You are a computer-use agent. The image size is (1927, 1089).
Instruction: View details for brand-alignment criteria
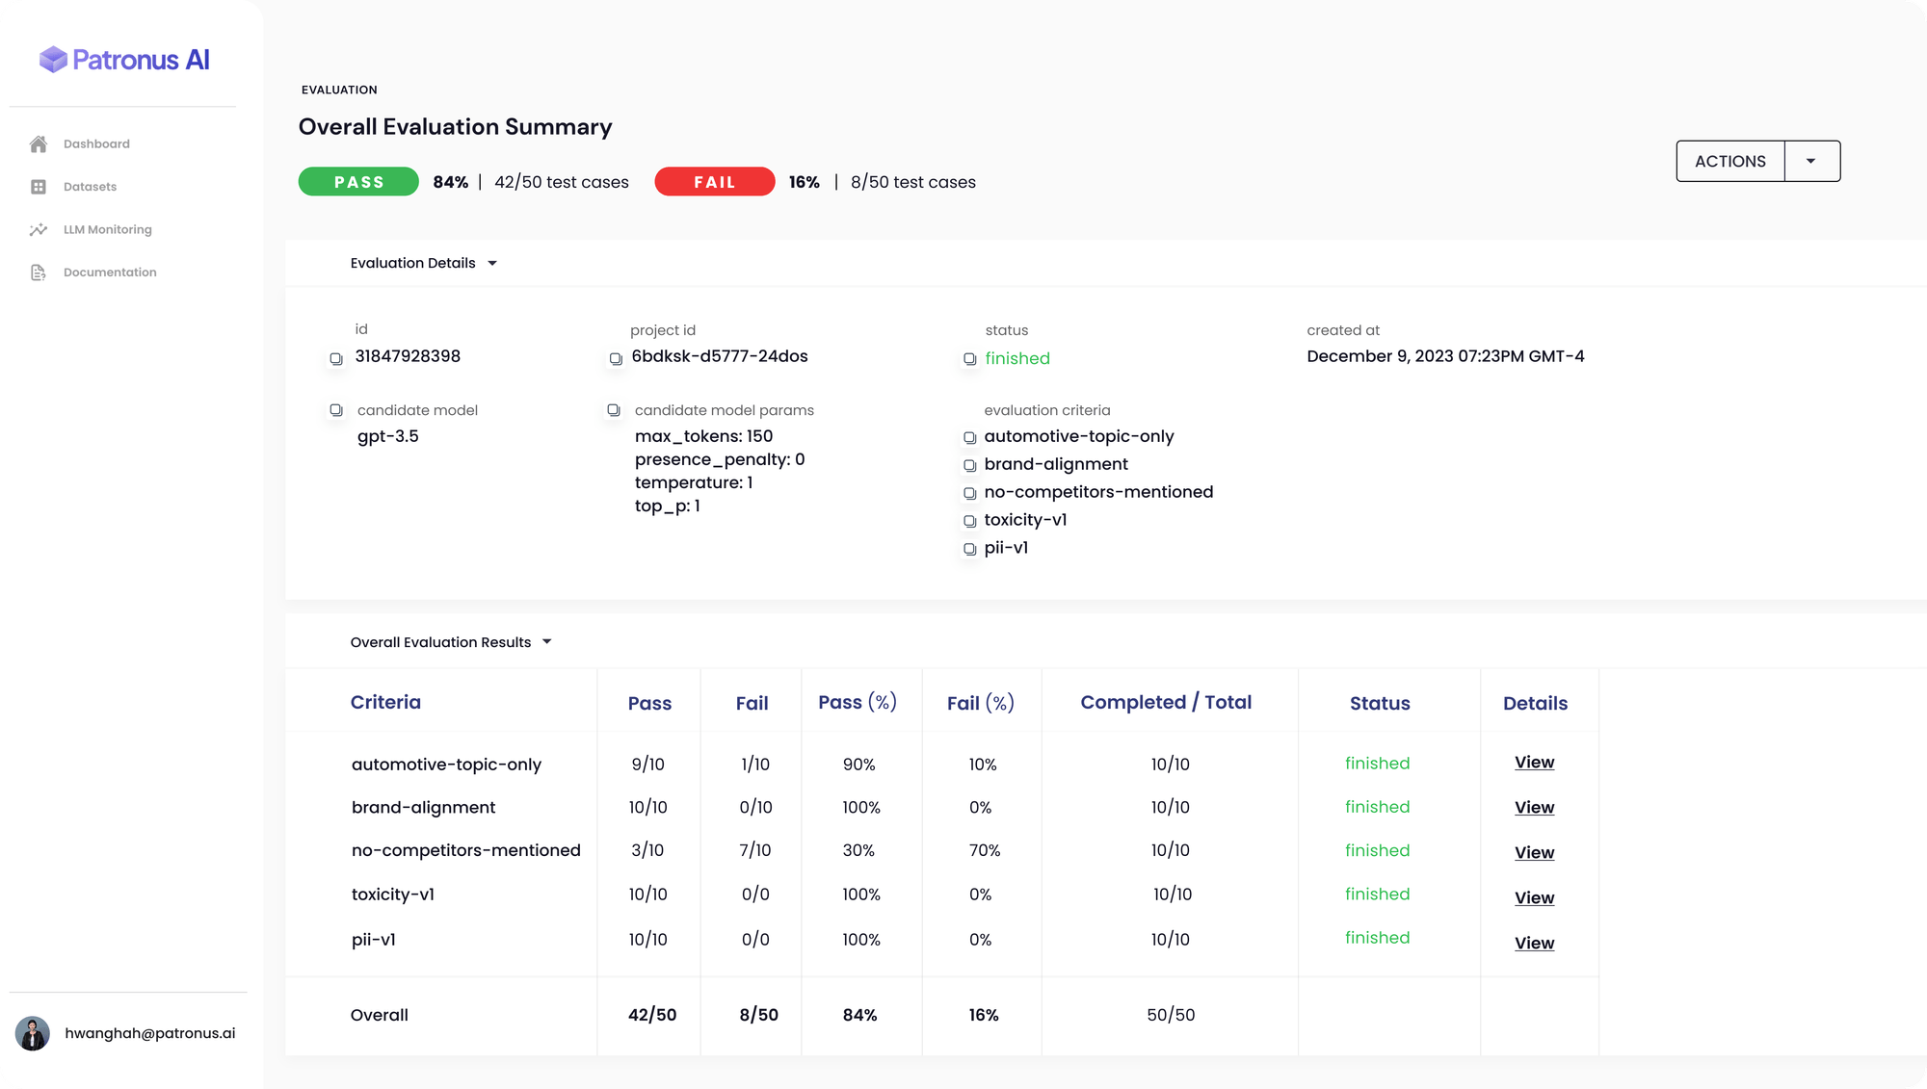click(1534, 808)
